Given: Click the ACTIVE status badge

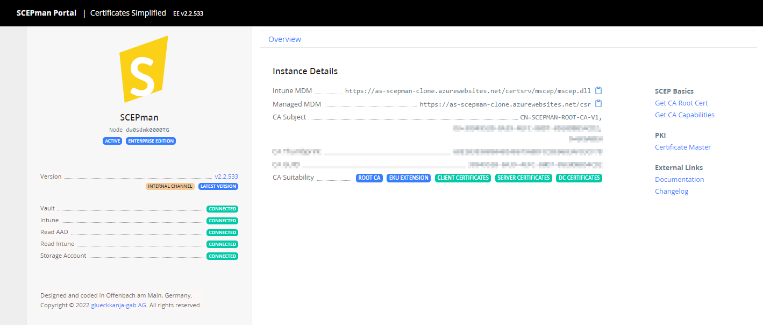Looking at the screenshot, I should click(x=112, y=141).
